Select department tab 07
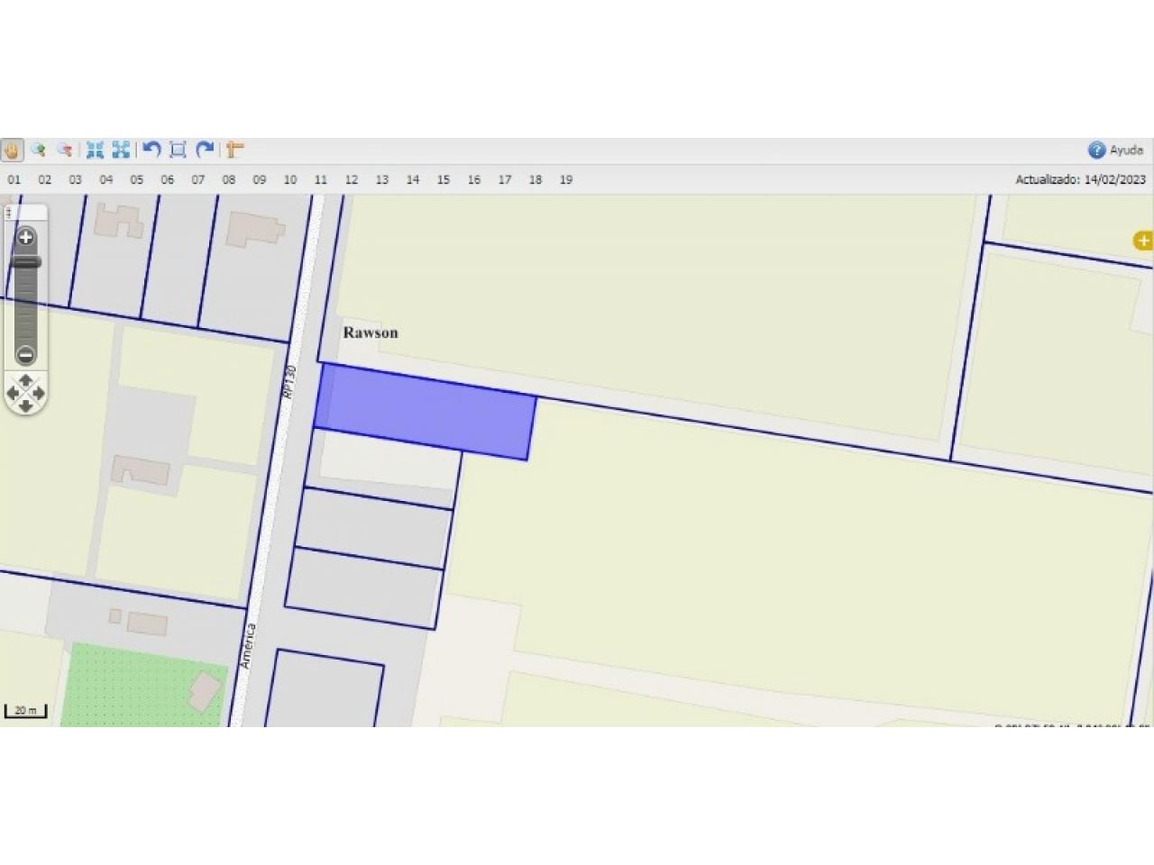Viewport: 1154px width, 865px height. point(198,179)
